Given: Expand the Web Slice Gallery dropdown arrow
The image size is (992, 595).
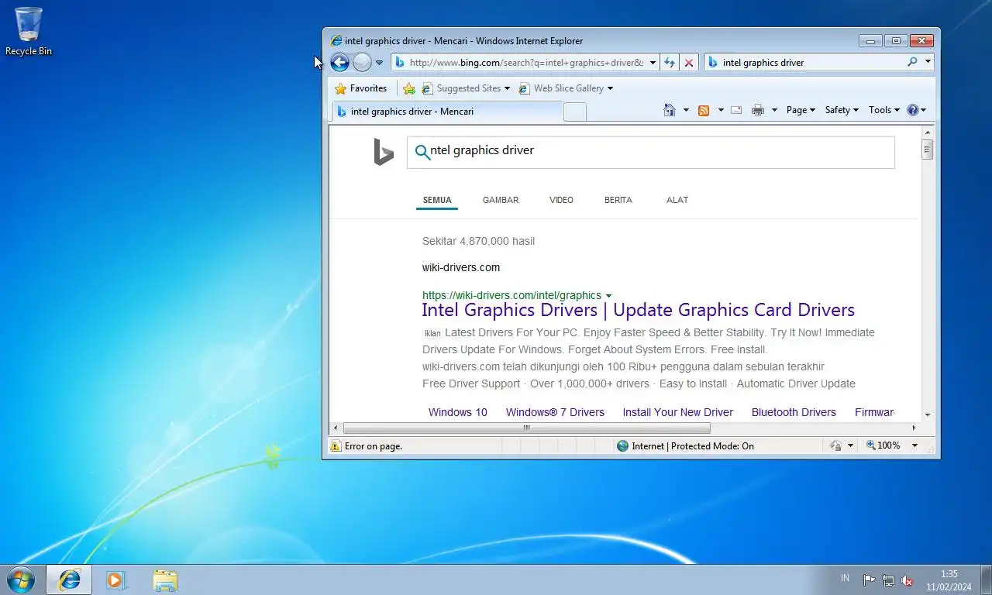Looking at the screenshot, I should coord(610,88).
